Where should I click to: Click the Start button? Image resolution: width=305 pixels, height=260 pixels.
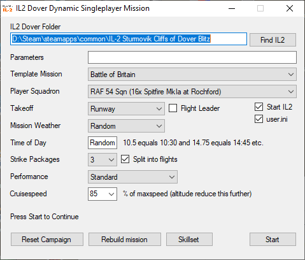pyautogui.click(x=273, y=240)
